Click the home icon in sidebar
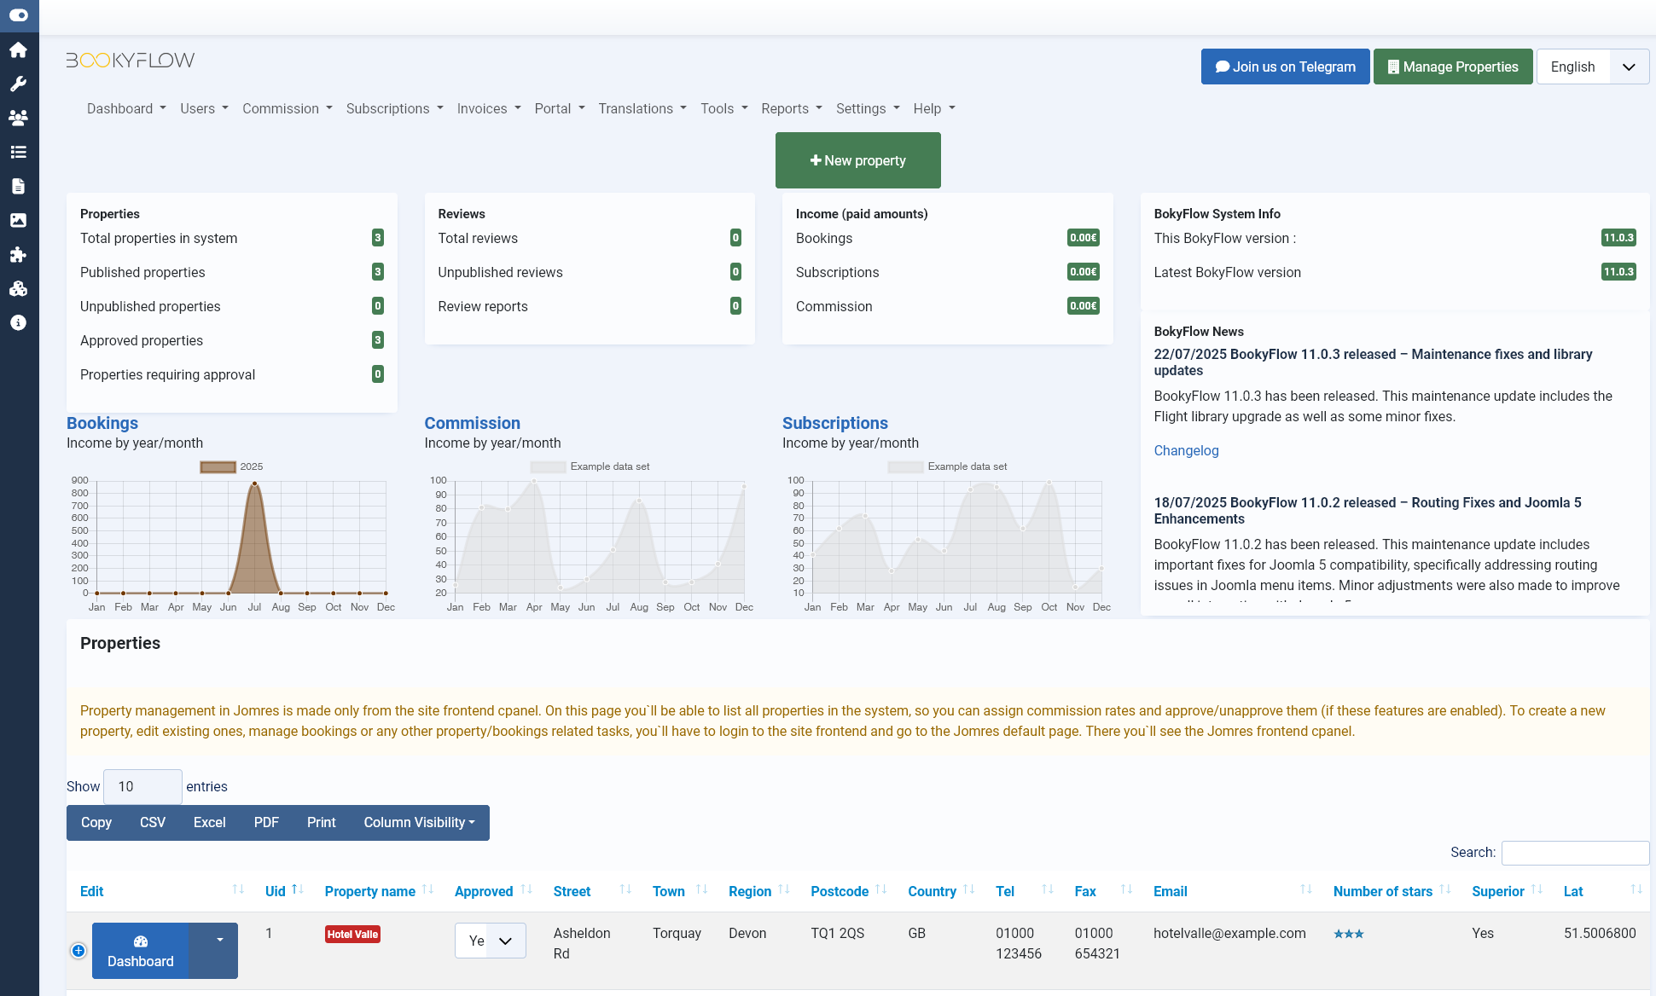 coord(19,50)
